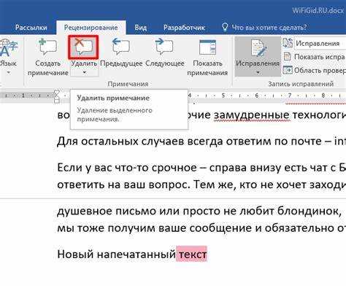Click the 'Что вы хотите сделать?' search box
This screenshot has width=346, height=288.
[269, 27]
